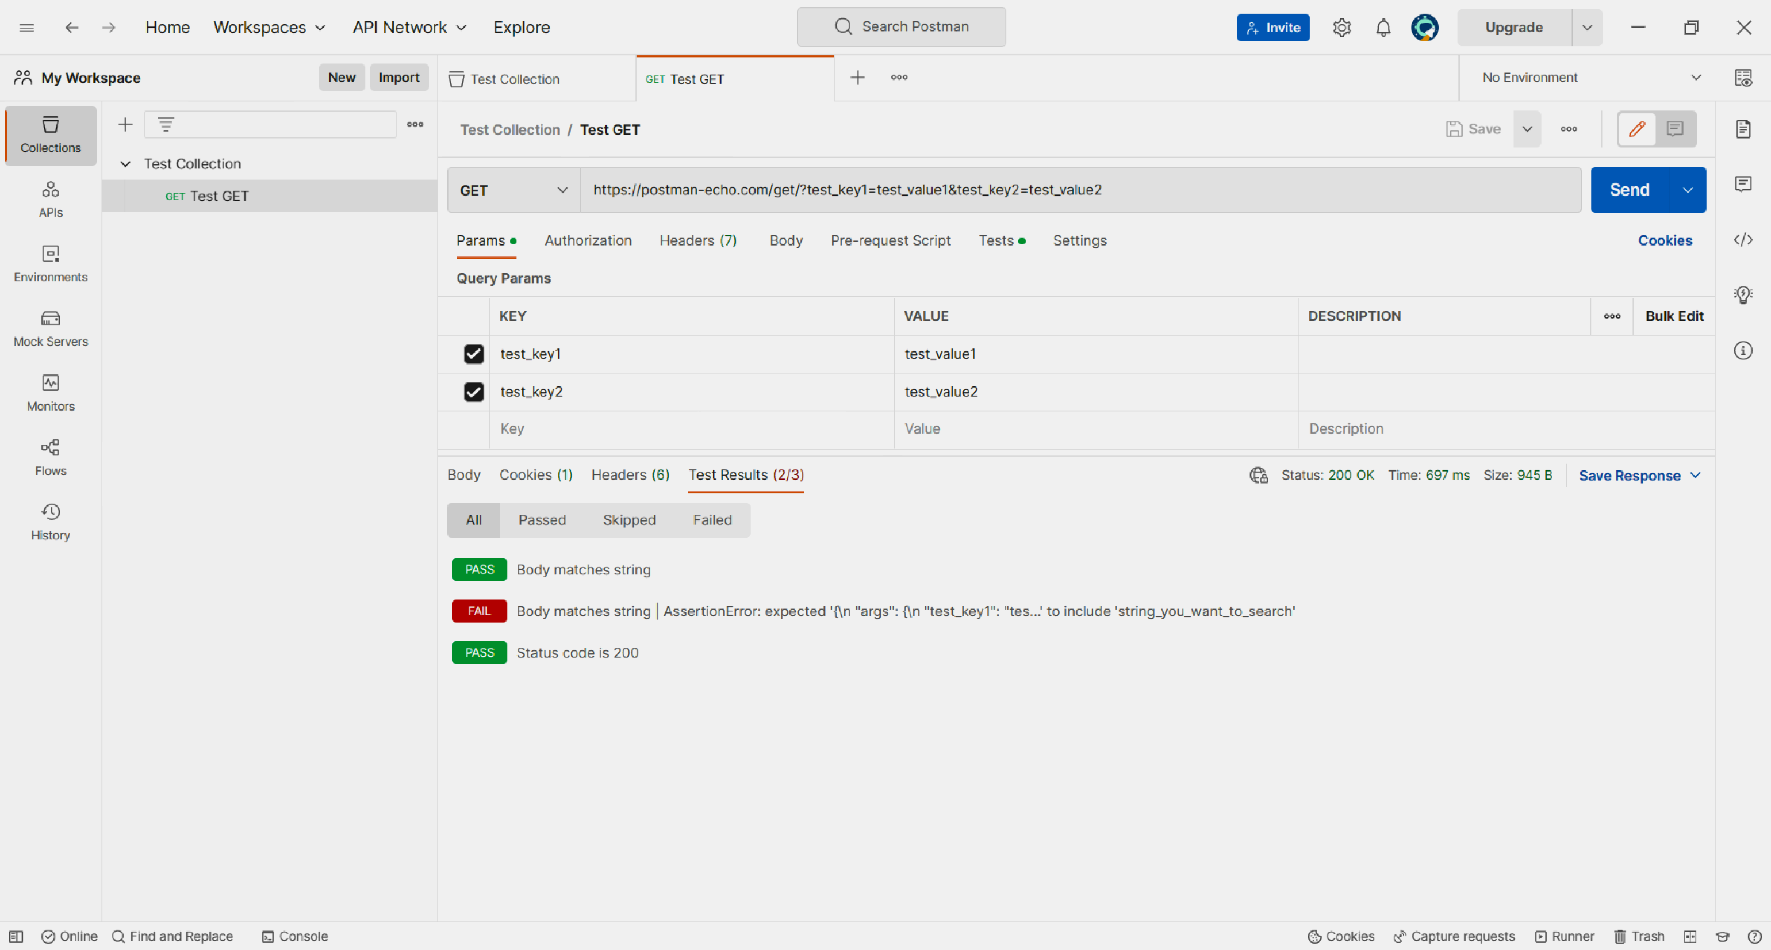Click the Send button
The height and width of the screenshot is (950, 1771).
pyautogui.click(x=1628, y=190)
